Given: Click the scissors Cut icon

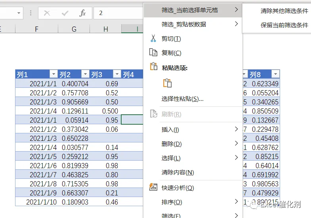Looking at the screenshot, I should [x=153, y=38].
